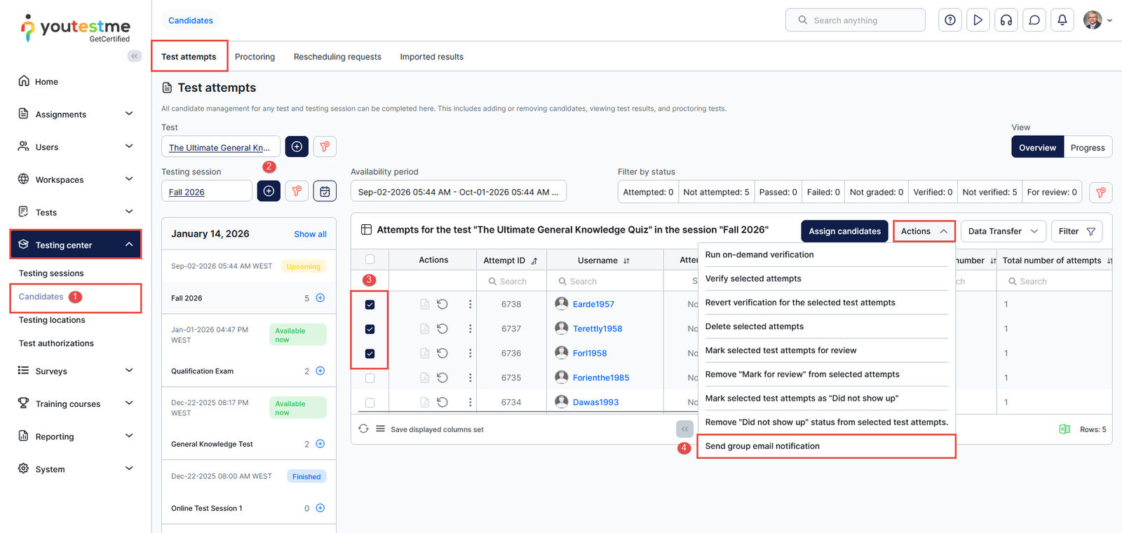
Task: Open the support headset icon
Action: pyautogui.click(x=1006, y=20)
